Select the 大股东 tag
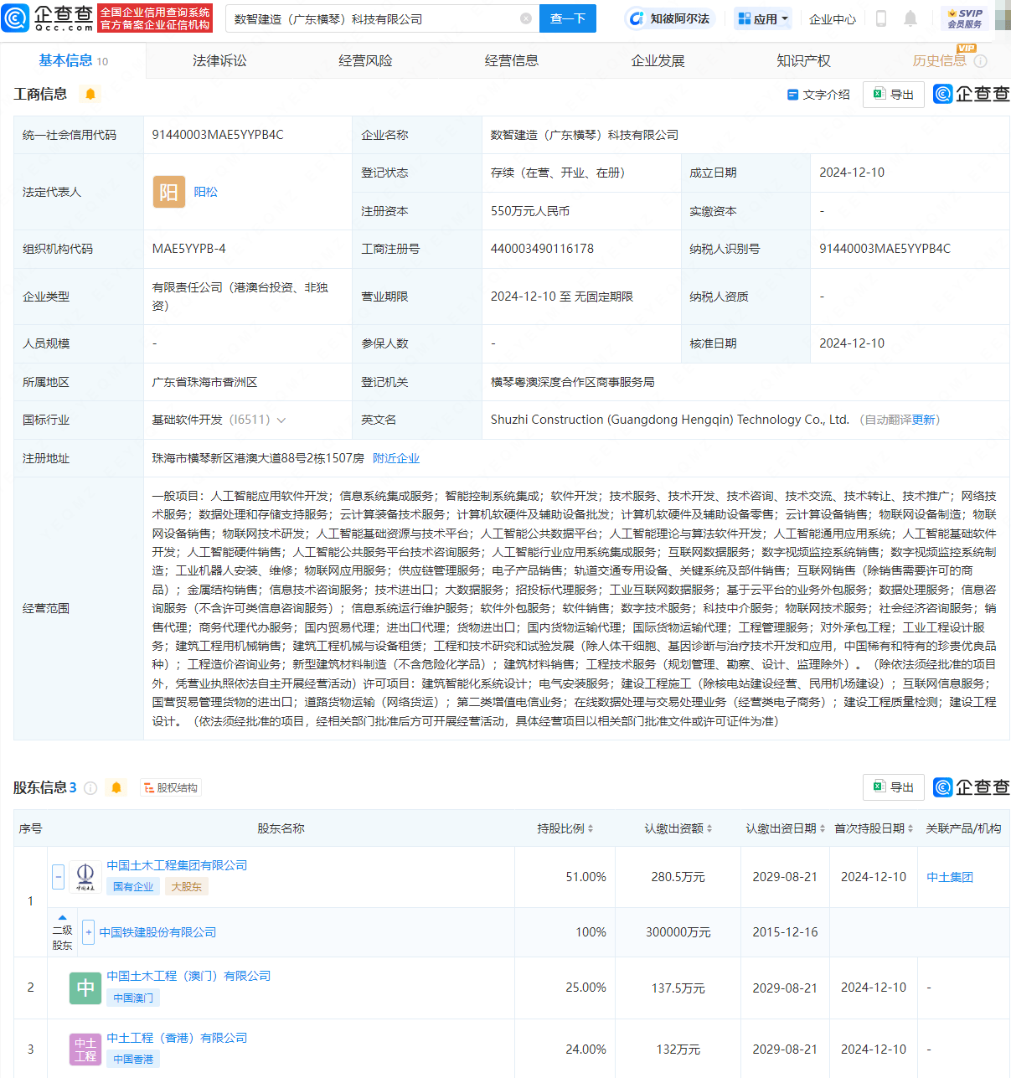The width and height of the screenshot is (1011, 1078). [x=186, y=887]
